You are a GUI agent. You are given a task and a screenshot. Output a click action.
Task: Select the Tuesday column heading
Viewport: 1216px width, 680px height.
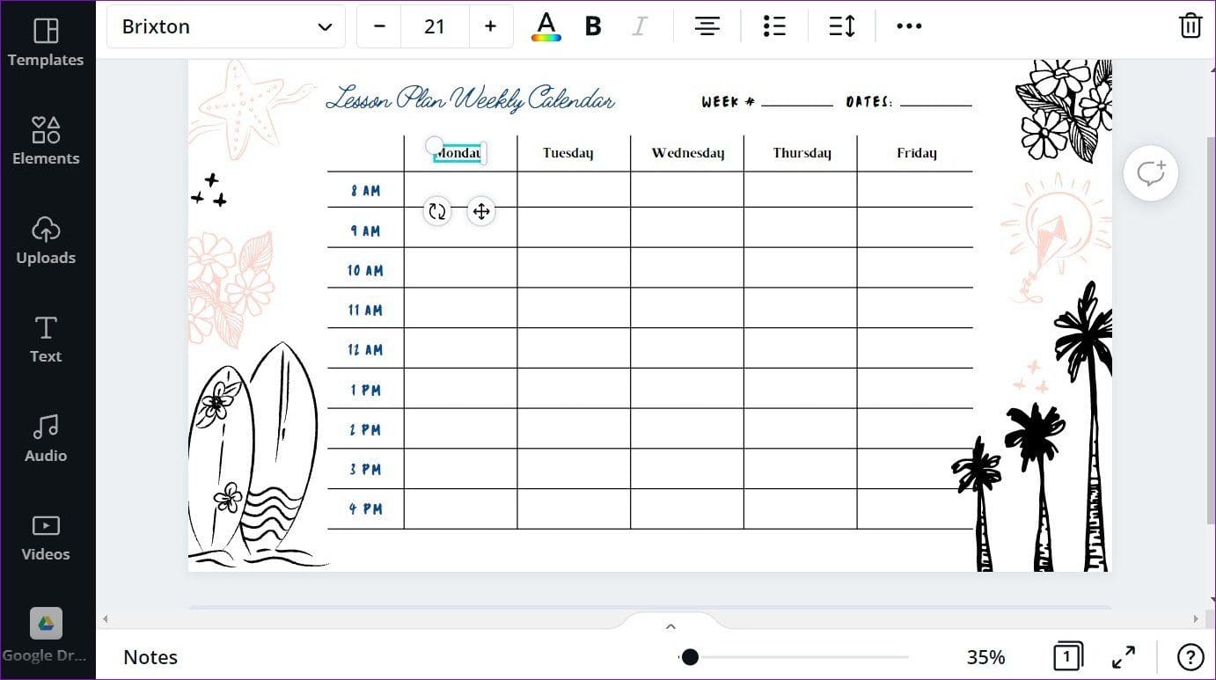(568, 153)
